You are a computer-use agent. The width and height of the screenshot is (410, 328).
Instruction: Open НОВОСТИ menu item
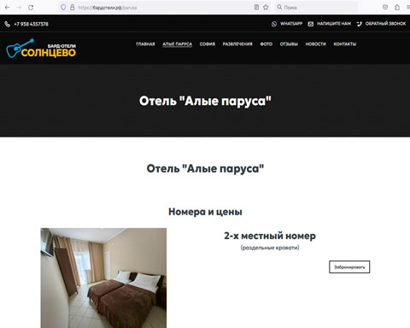click(x=315, y=44)
